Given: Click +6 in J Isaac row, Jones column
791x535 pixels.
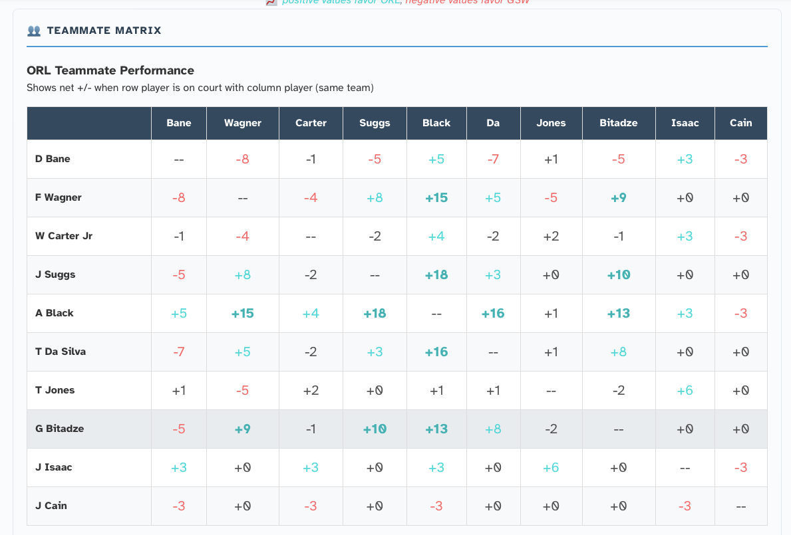Looking at the screenshot, I should click(x=552, y=467).
